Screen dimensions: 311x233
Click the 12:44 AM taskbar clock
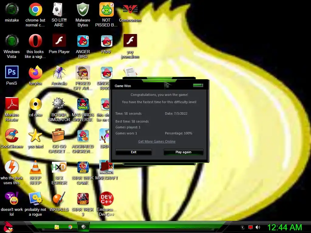[x=285, y=227]
